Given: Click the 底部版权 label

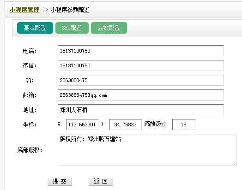Looking at the screenshot, I should [x=30, y=150].
